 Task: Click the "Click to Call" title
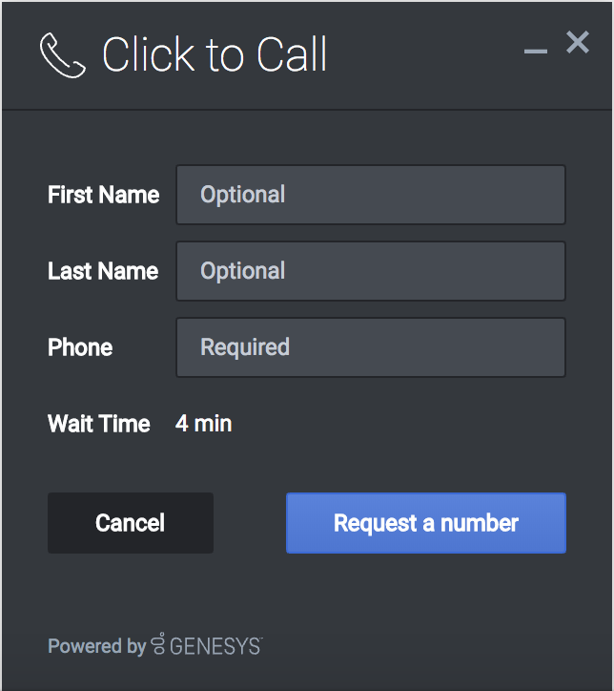pos(215,55)
